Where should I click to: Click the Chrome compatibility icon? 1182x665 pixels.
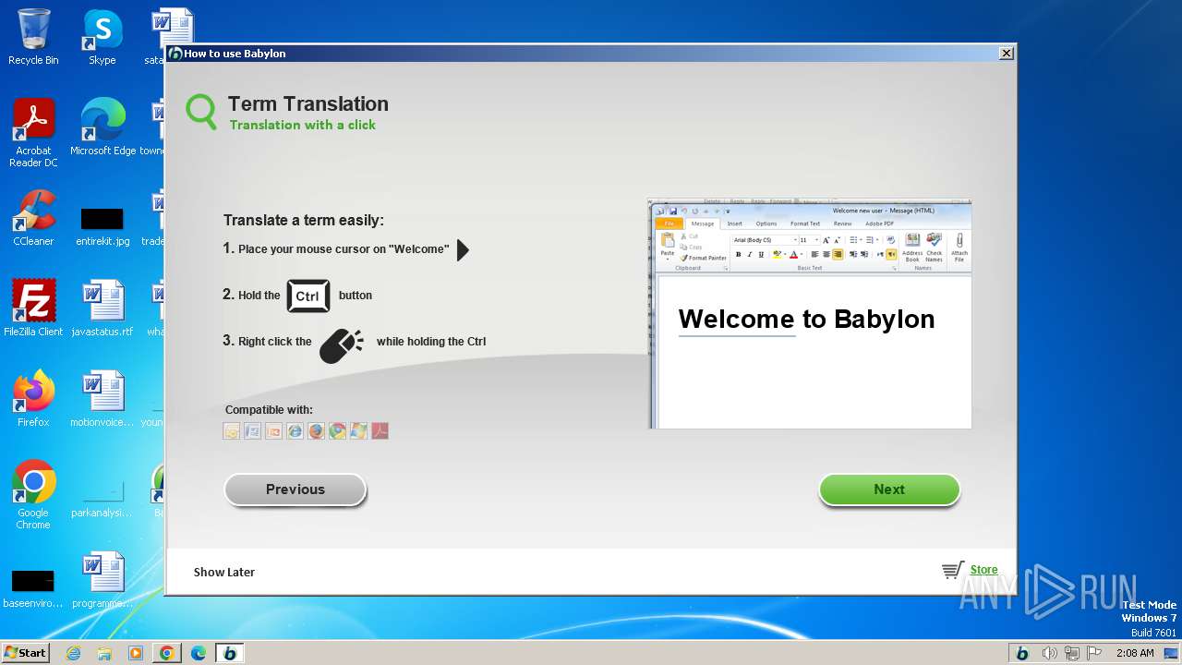point(338,431)
